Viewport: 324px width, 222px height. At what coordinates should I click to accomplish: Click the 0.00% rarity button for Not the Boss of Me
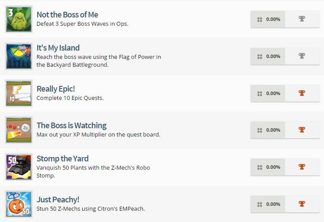268,19
